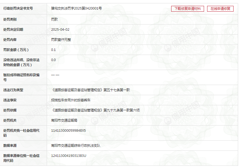This screenshot has width=240, height=167.
Task: Click the confiscated amount value 0.0
Action: (53, 60)
